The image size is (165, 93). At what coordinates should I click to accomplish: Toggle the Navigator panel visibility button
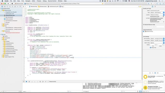[158, 4]
